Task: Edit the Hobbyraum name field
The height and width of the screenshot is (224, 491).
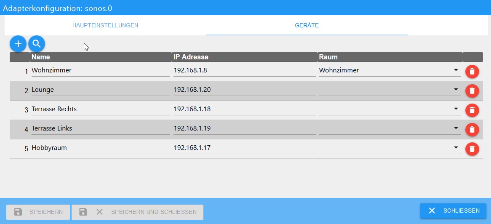Action: tap(101, 148)
